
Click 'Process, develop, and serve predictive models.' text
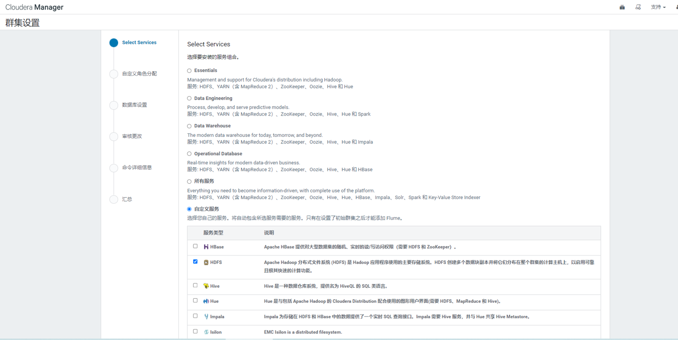(x=238, y=108)
